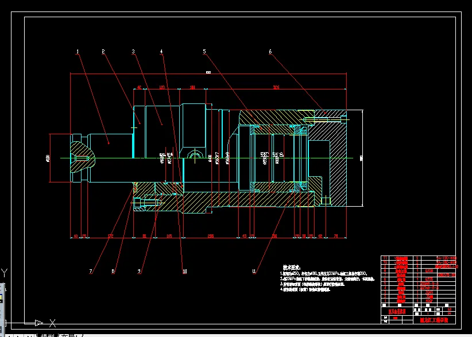Image resolution: width=472 pixels, height=337 pixels.
Task: Click the UCS X axis label
Action: coord(52,323)
